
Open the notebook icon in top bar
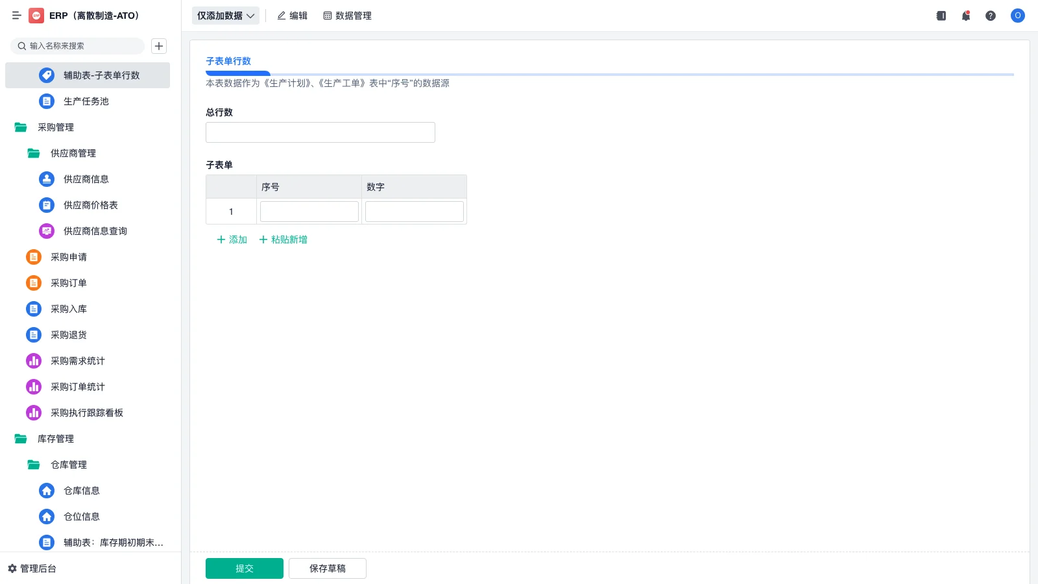pos(941,16)
